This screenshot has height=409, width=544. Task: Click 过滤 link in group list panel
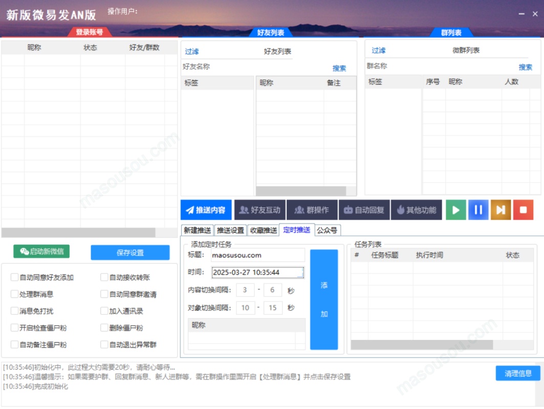point(379,51)
